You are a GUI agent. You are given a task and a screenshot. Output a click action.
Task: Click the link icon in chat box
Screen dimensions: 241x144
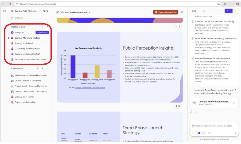[x=209, y=133]
